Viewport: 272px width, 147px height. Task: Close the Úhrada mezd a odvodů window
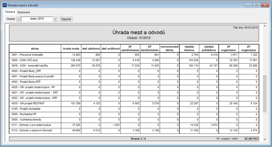265,5
